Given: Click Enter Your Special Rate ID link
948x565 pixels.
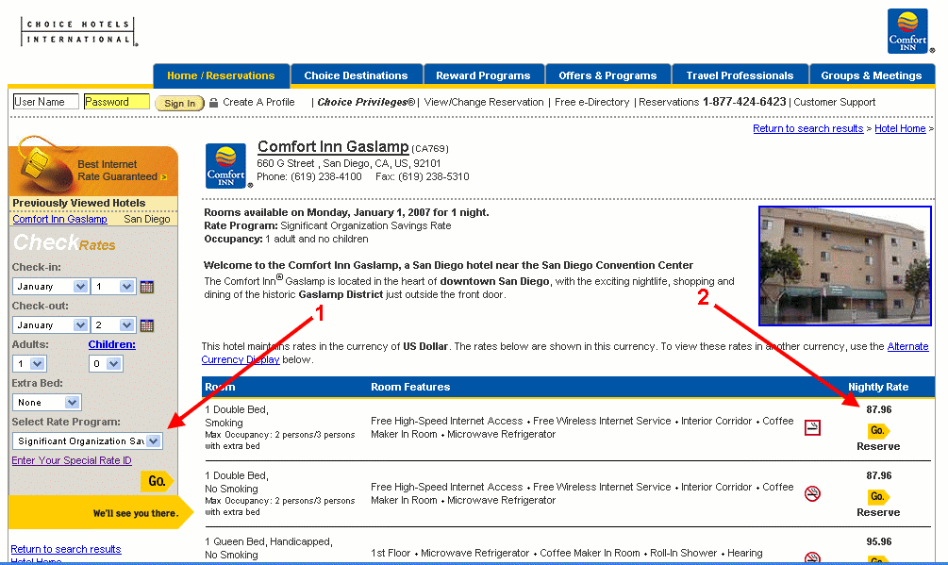Looking at the screenshot, I should (72, 460).
